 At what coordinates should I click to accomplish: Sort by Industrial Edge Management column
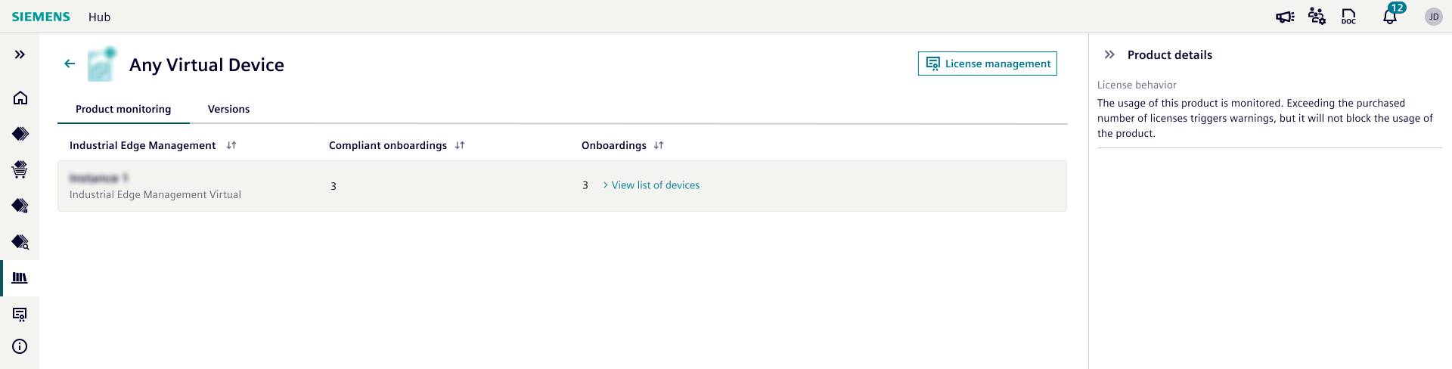click(x=231, y=145)
